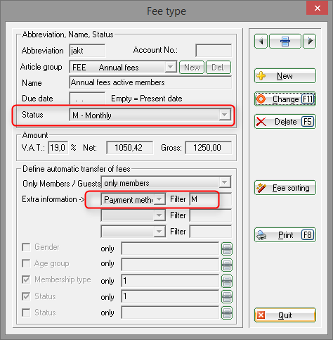
Task: Open the Article group dropdown
Action: (x=170, y=67)
